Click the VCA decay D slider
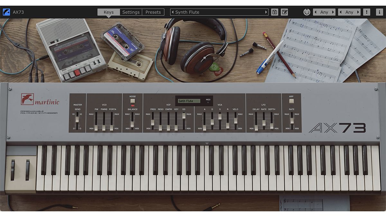 pos(212,121)
